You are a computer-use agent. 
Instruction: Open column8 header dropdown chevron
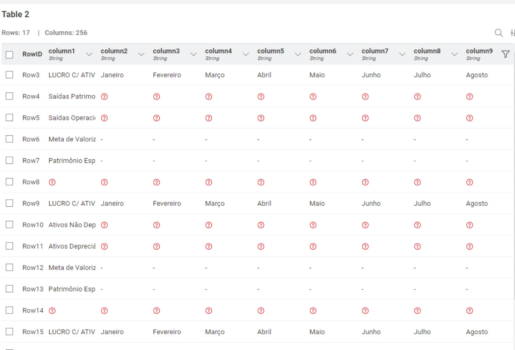[x=454, y=54]
